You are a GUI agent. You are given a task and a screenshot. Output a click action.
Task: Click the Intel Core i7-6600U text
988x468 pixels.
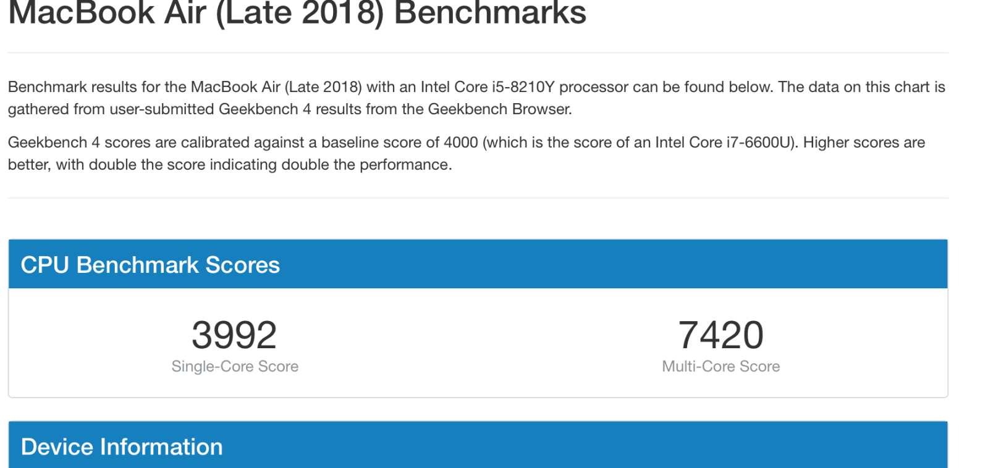click(723, 143)
